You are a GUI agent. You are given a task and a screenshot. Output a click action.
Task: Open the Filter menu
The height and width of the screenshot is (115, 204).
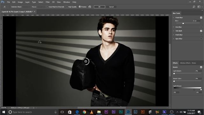pos(47,2)
